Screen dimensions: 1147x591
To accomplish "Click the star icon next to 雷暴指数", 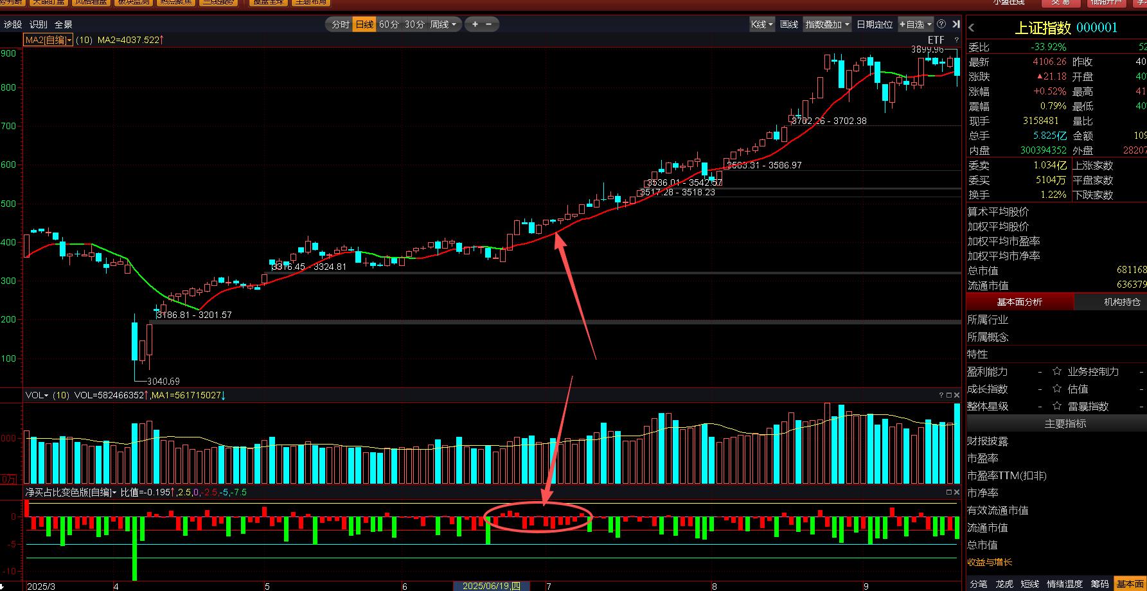I will [x=1057, y=407].
